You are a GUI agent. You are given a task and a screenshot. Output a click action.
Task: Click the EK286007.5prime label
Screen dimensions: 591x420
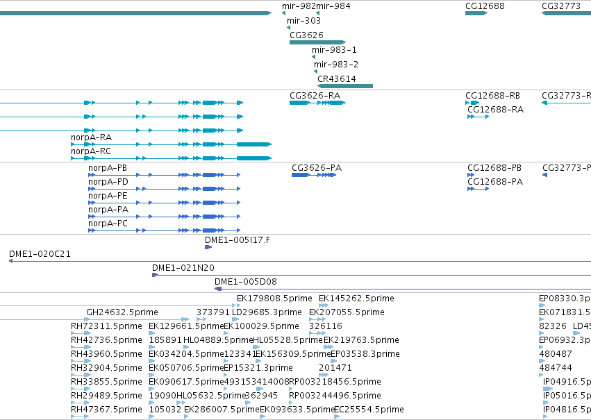pos(222,410)
